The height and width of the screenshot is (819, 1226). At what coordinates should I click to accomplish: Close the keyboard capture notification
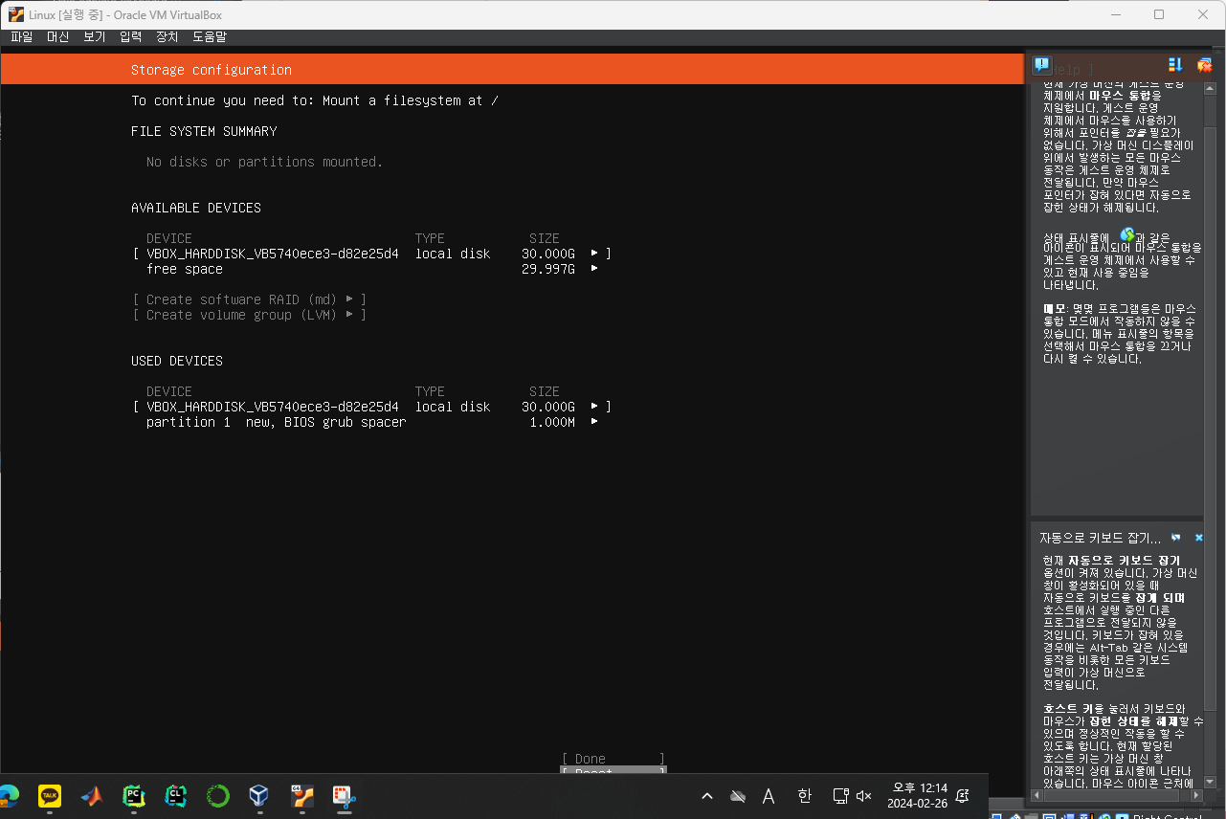pyautogui.click(x=1199, y=538)
